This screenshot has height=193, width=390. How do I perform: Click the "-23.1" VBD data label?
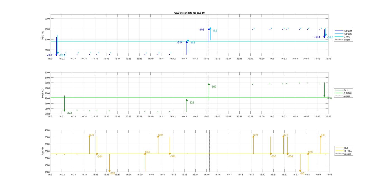pyautogui.click(x=49, y=55)
